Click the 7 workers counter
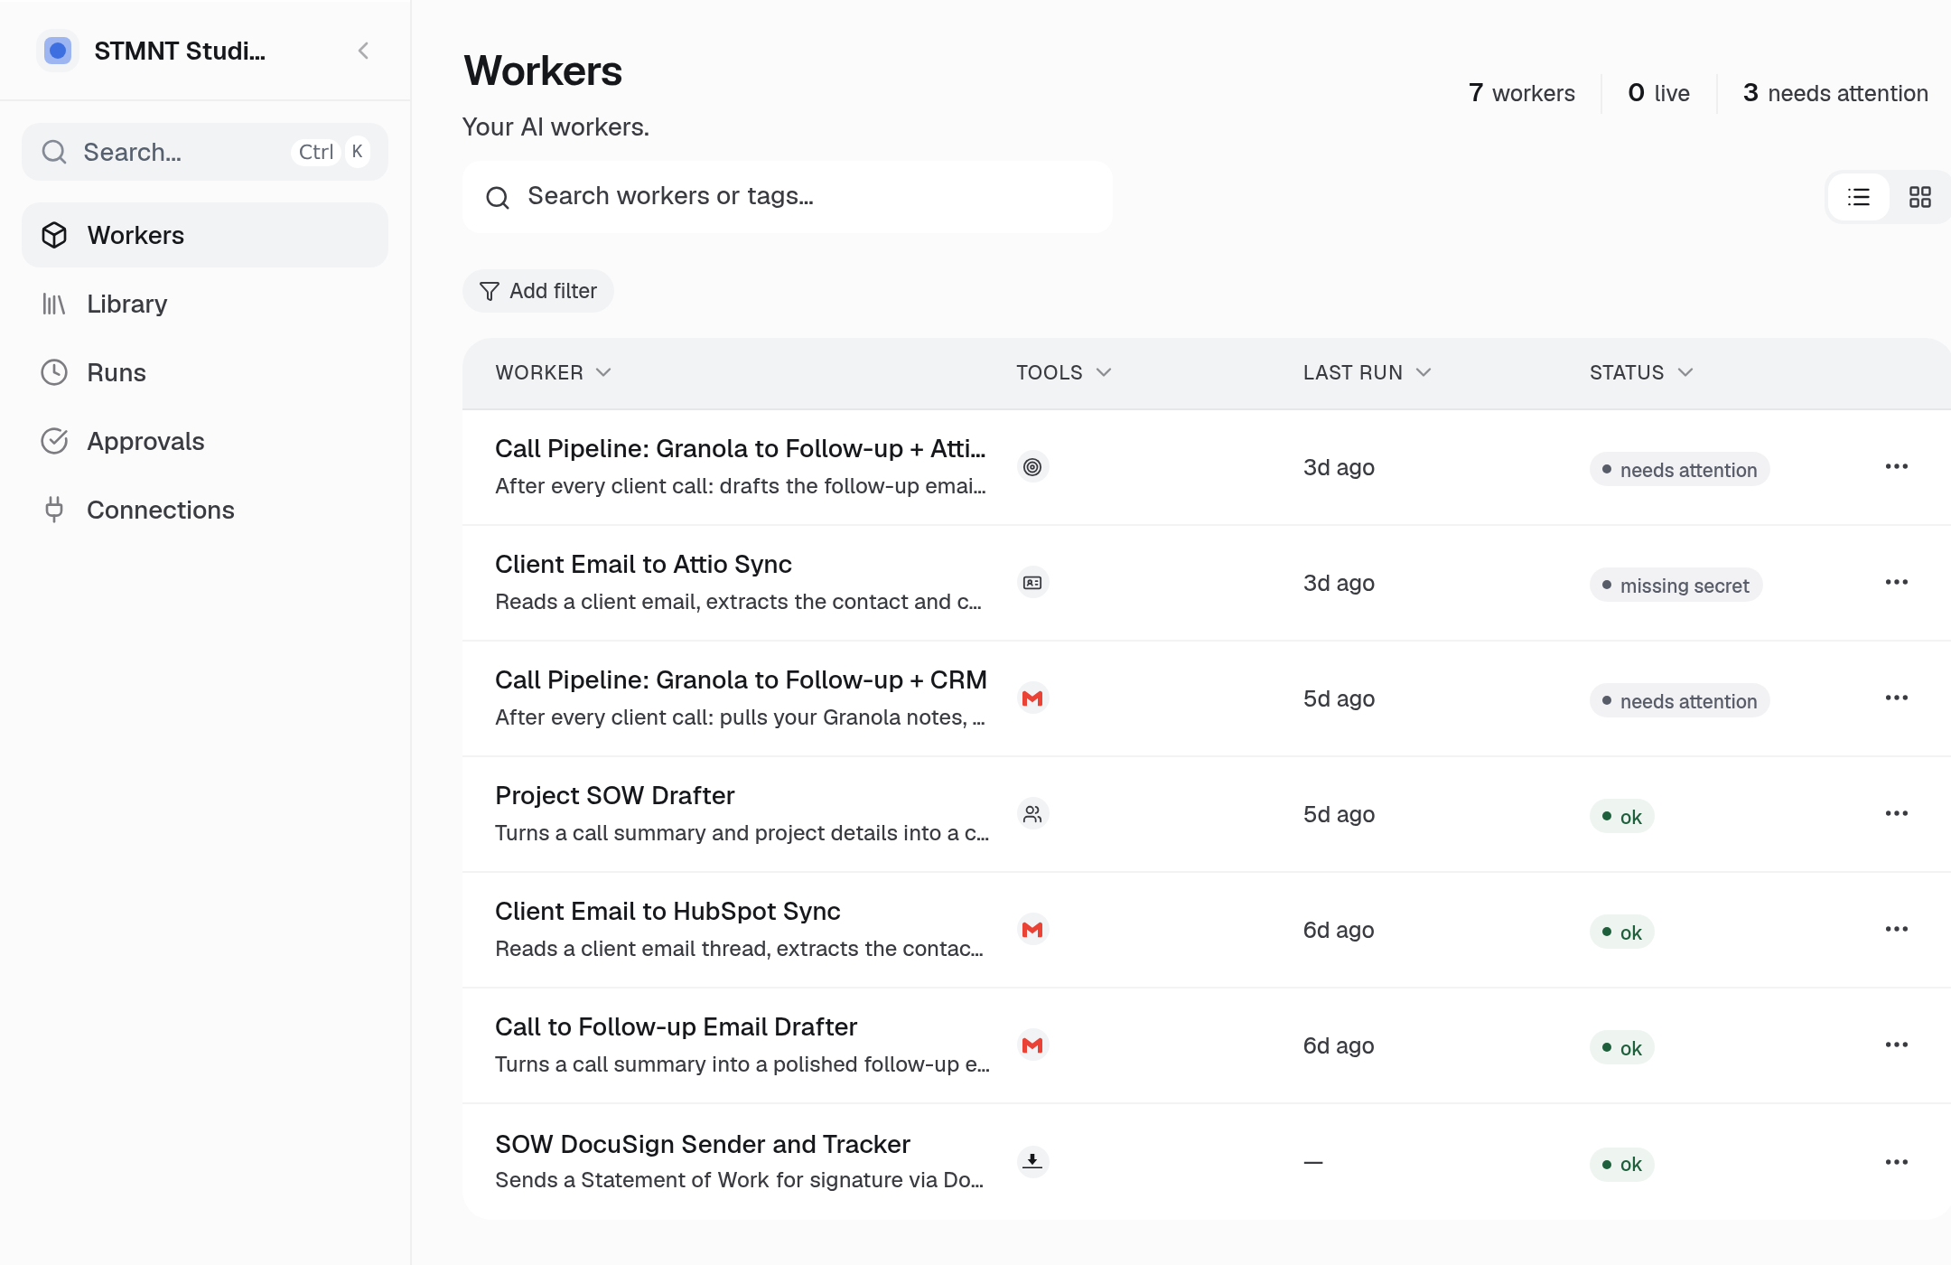Viewport: 1951px width, 1265px height. (x=1521, y=93)
